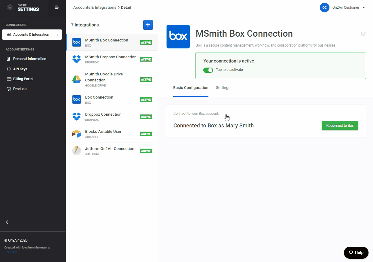The image size is (373, 262).
Task: Collapse the sidebar with the left chevron
Action: pos(7,222)
